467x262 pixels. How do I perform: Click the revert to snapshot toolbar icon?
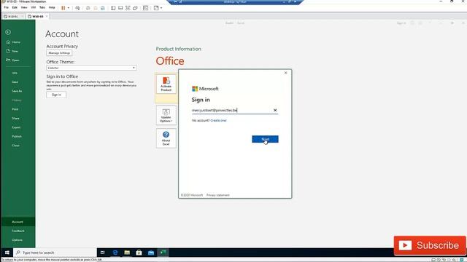point(96,8)
